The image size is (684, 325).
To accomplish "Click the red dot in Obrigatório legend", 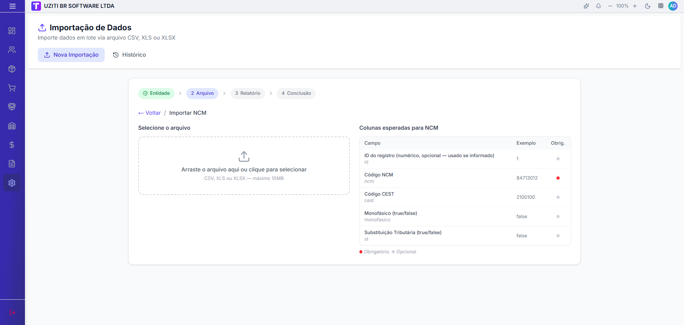I will click(x=361, y=252).
